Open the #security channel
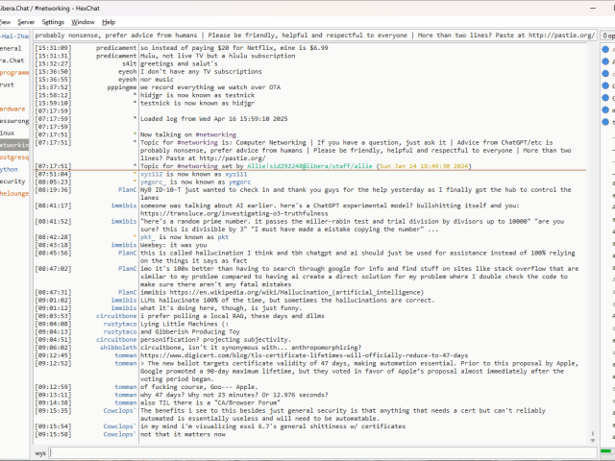The image size is (615, 461). [12, 181]
